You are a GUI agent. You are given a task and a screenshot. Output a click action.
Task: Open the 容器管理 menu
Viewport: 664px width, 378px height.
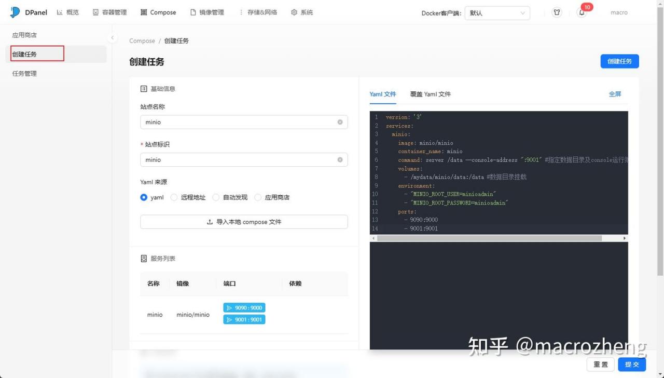click(x=109, y=12)
